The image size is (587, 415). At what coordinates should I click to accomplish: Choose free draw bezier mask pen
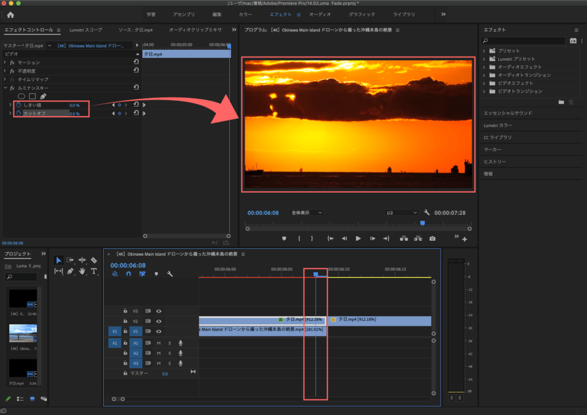43,96
